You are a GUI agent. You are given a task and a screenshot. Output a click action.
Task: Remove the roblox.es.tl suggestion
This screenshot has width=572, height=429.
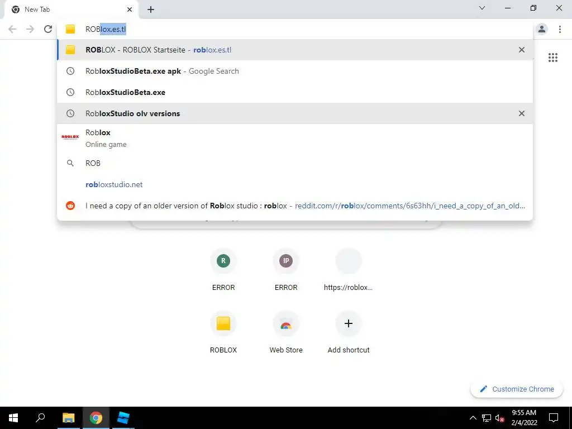pyautogui.click(x=522, y=50)
